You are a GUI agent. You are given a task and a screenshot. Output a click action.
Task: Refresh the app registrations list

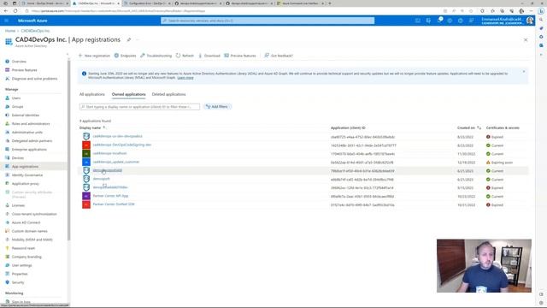coord(185,56)
